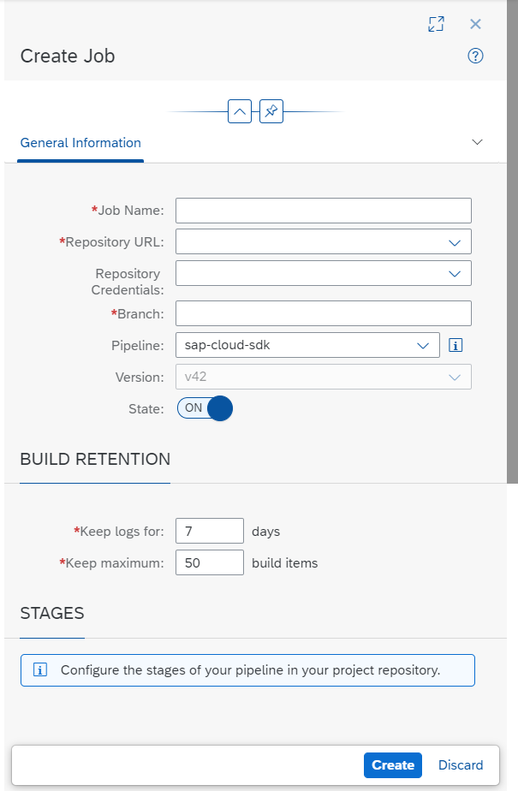The width and height of the screenshot is (518, 791).
Task: Click the Discard button
Action: [x=461, y=765]
